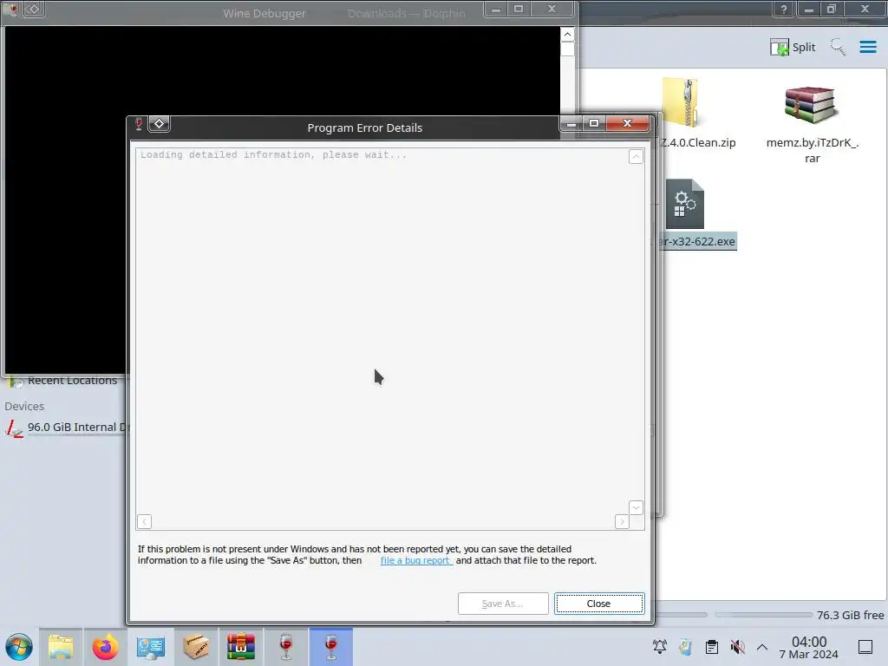
Task: Close Program Error Details with the red X
Action: (x=627, y=123)
